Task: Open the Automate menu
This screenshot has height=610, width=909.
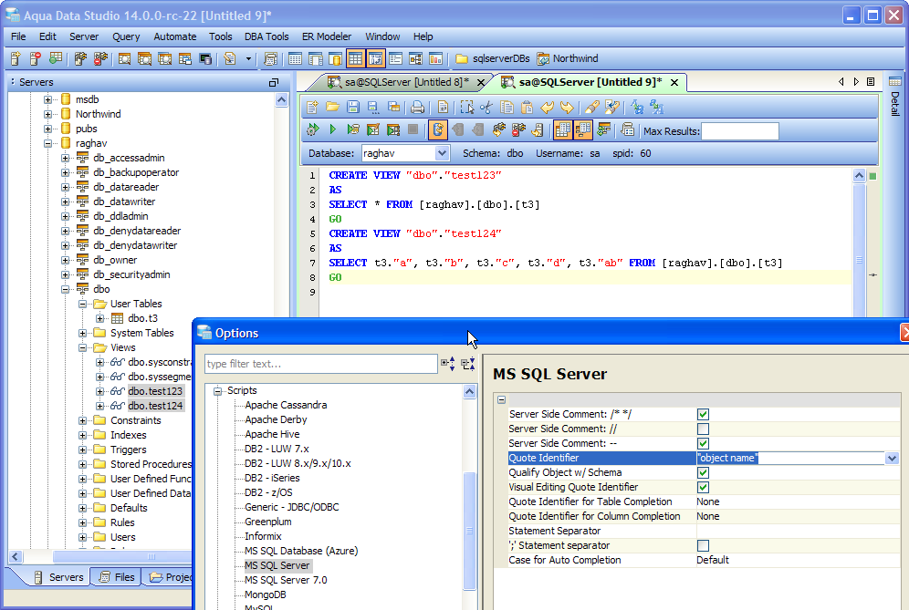Action: (x=175, y=36)
